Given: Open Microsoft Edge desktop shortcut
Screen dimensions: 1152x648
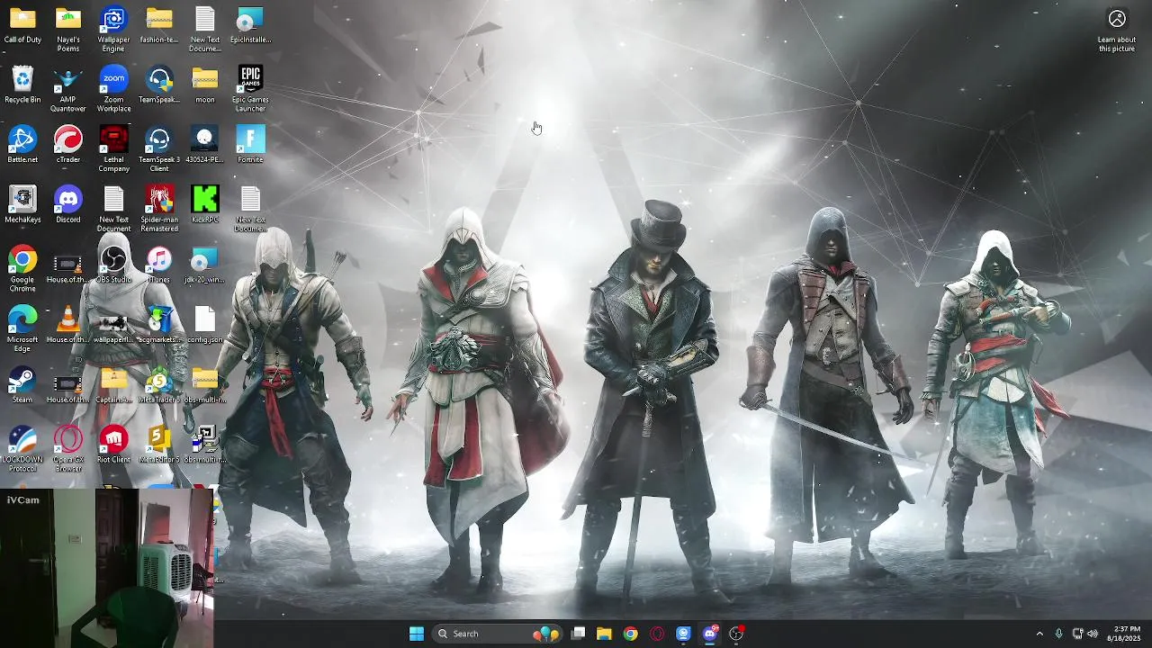Looking at the screenshot, I should 22,329.
